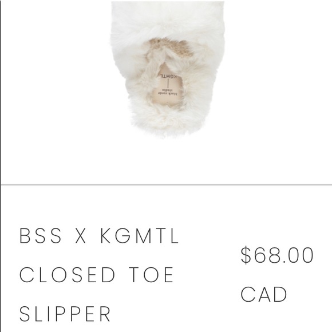Screen dimensions: 332x332
Task: Click the word BSS in the title
Action: 41,235
